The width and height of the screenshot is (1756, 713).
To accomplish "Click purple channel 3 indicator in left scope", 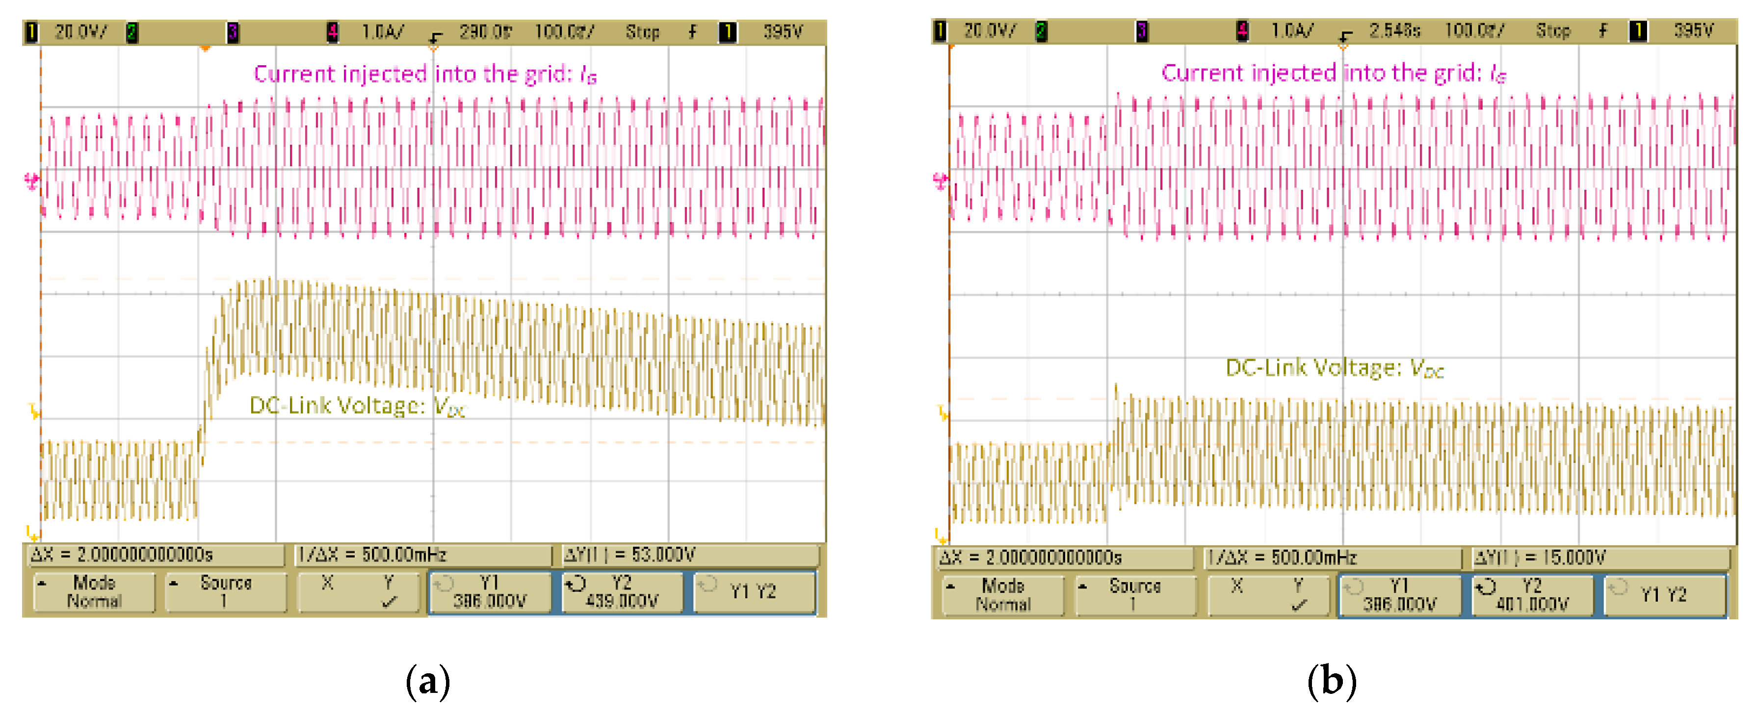I will coord(233,32).
